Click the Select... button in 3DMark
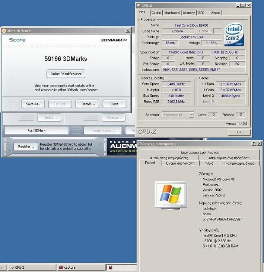 tap(50, 118)
